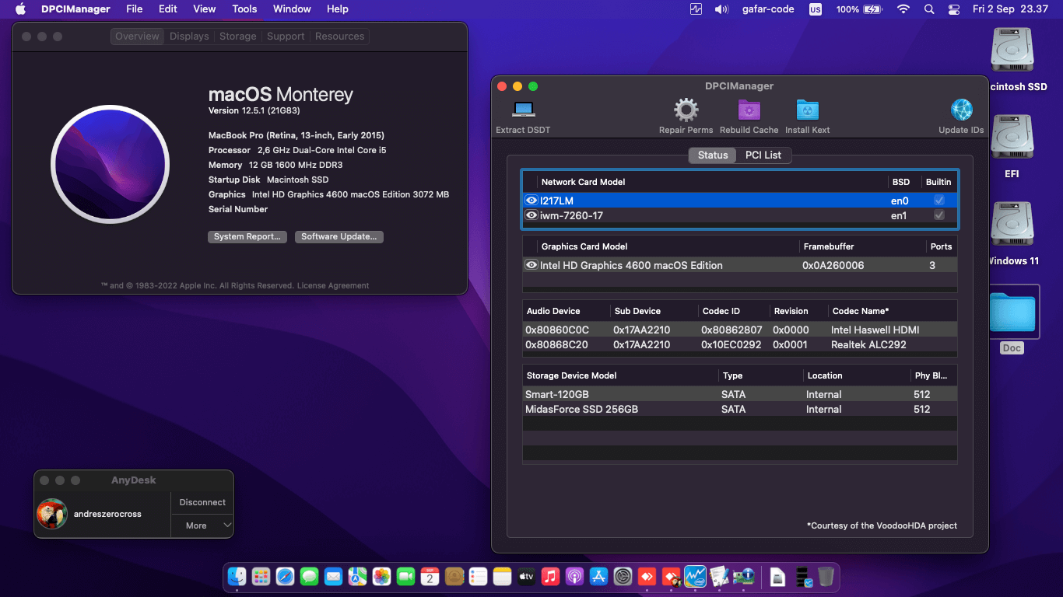This screenshot has width=1063, height=597.
Task: Open the Resources tab
Action: click(x=339, y=37)
